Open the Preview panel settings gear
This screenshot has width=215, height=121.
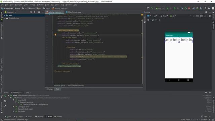click(206, 12)
